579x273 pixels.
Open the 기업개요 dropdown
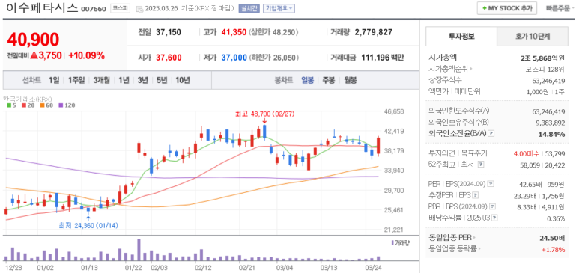pyautogui.click(x=279, y=8)
